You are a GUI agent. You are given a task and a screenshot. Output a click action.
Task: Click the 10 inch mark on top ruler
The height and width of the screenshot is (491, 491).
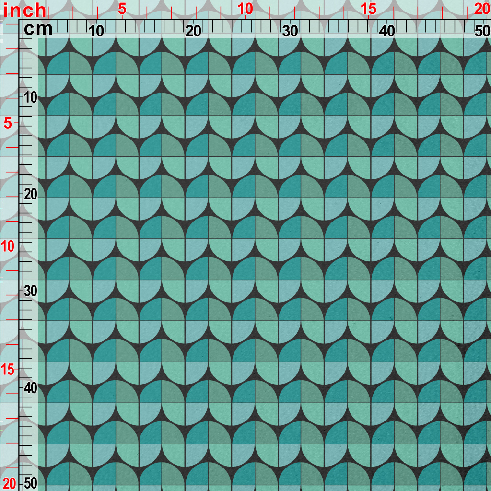pyautogui.click(x=245, y=9)
